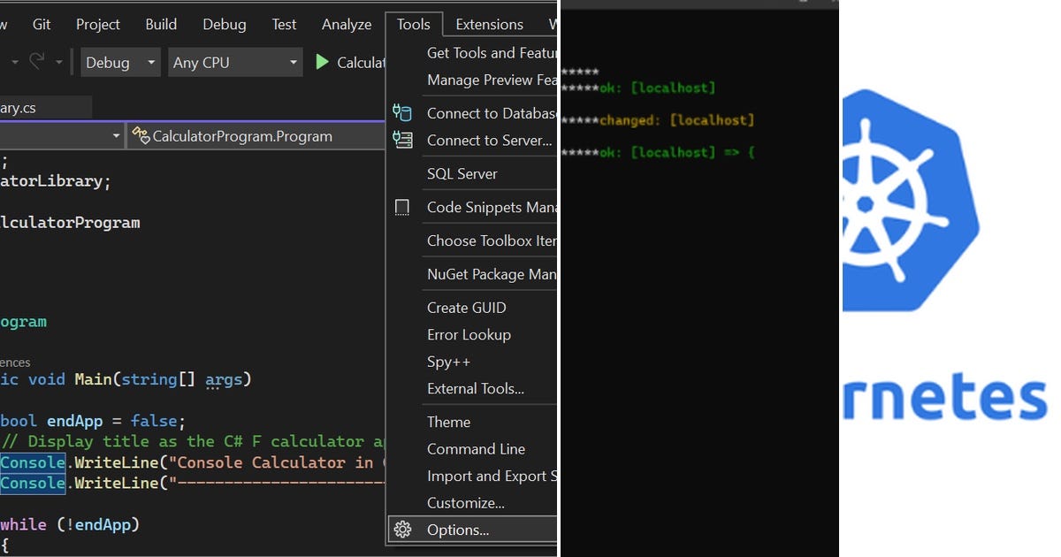This screenshot has width=1061, height=557.
Task: Open the Test menu
Action: point(285,24)
